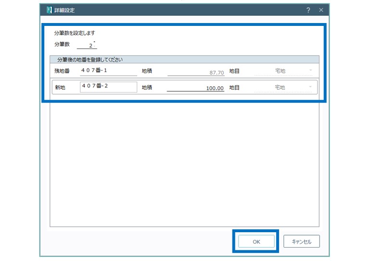
Task: Click the 新地 field containing 407番-2
Action: pyautogui.click(x=108, y=87)
